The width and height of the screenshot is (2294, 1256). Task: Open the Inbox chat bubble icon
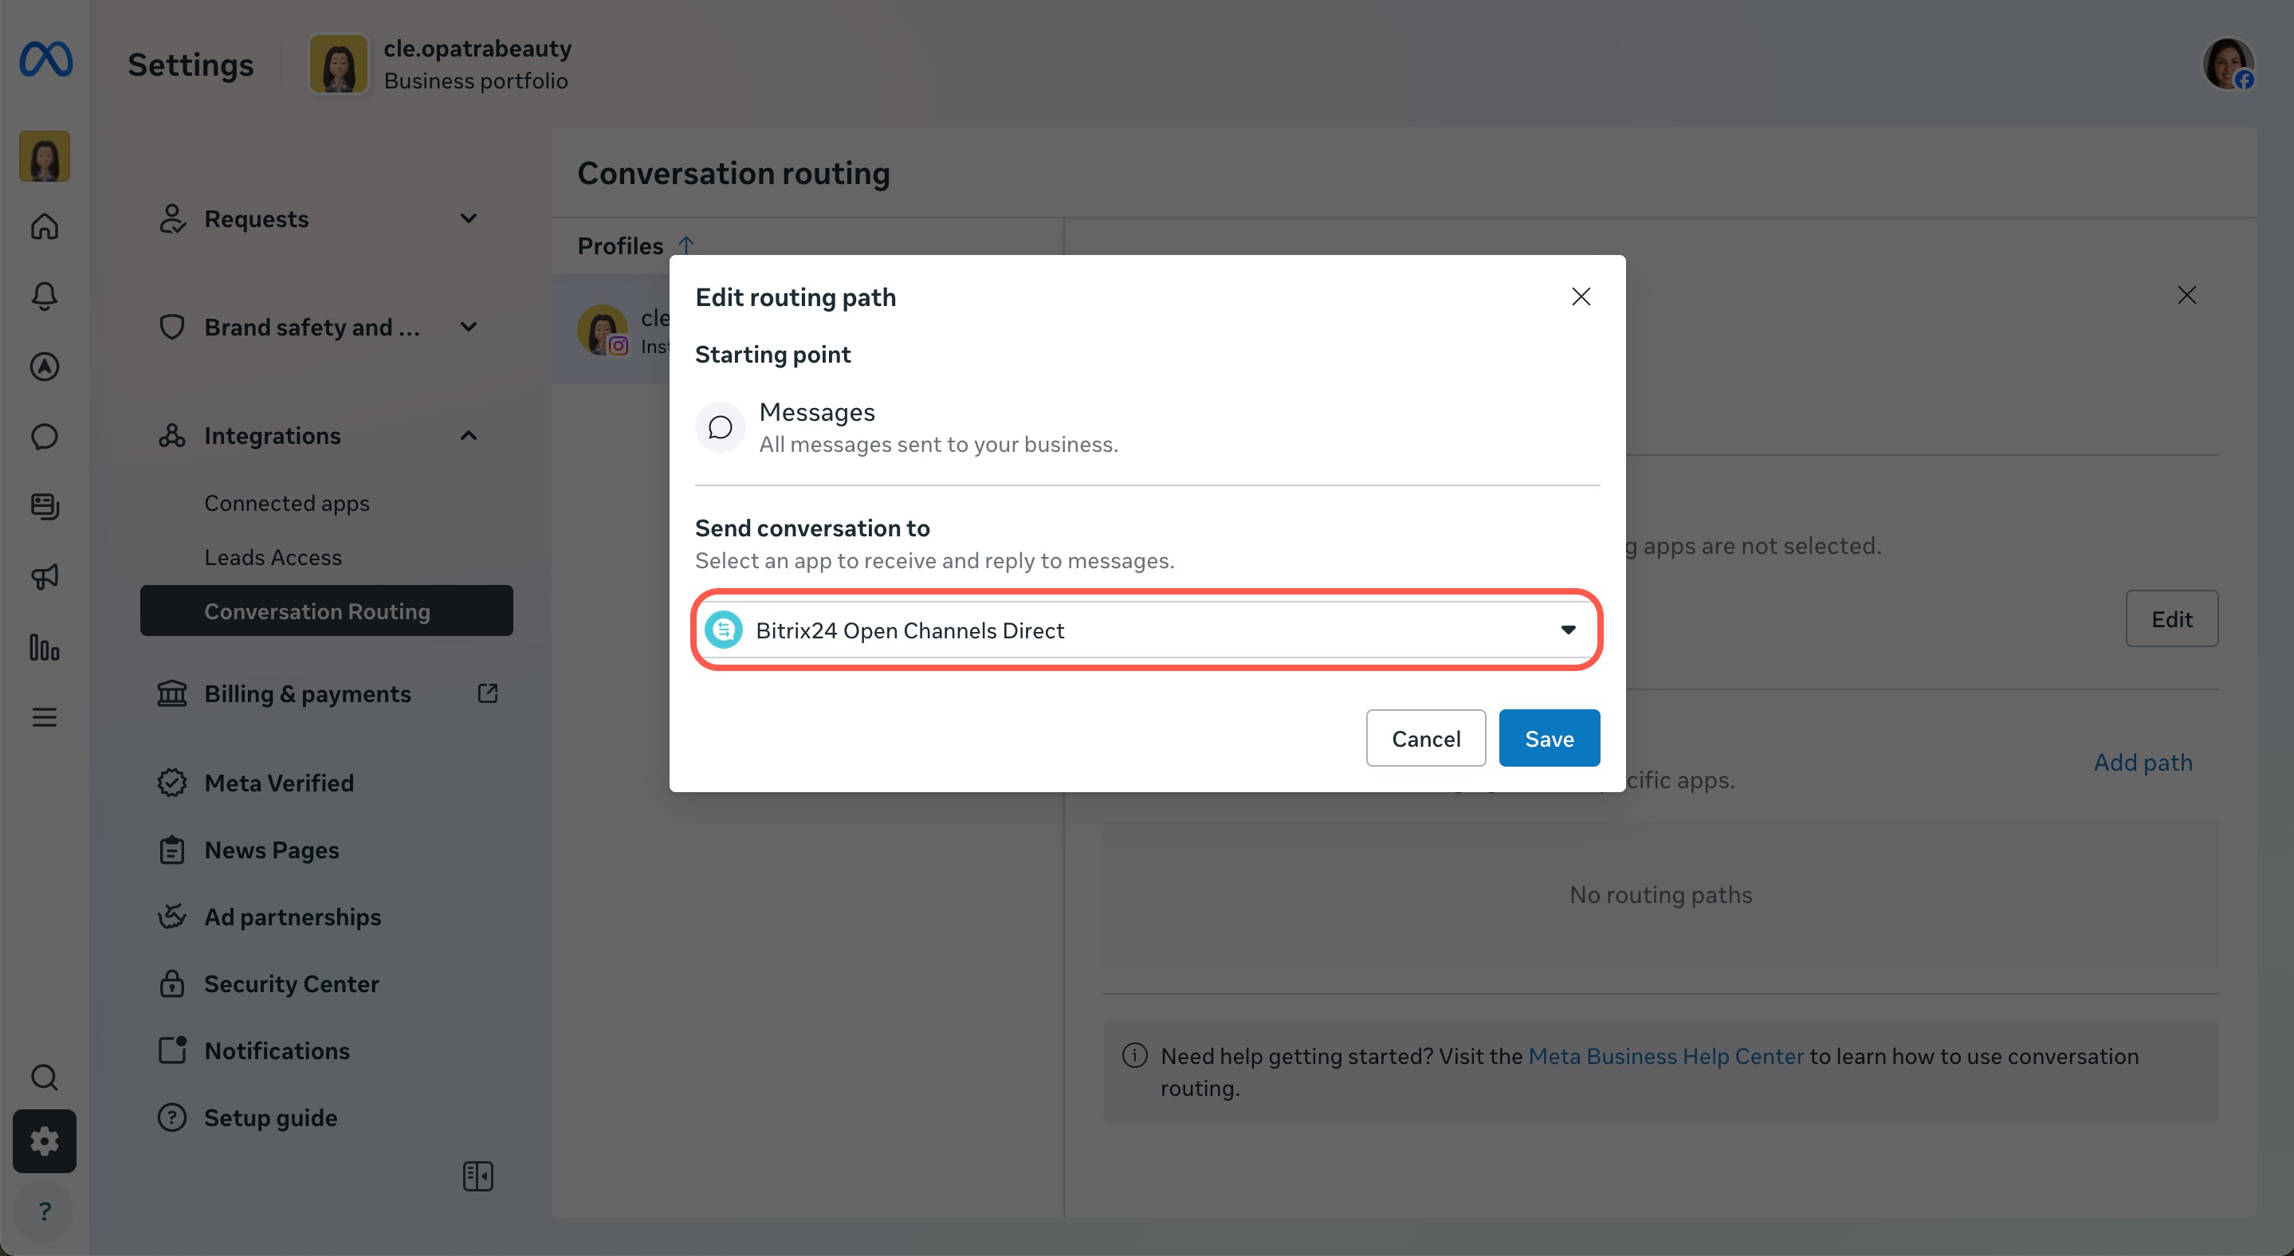45,436
